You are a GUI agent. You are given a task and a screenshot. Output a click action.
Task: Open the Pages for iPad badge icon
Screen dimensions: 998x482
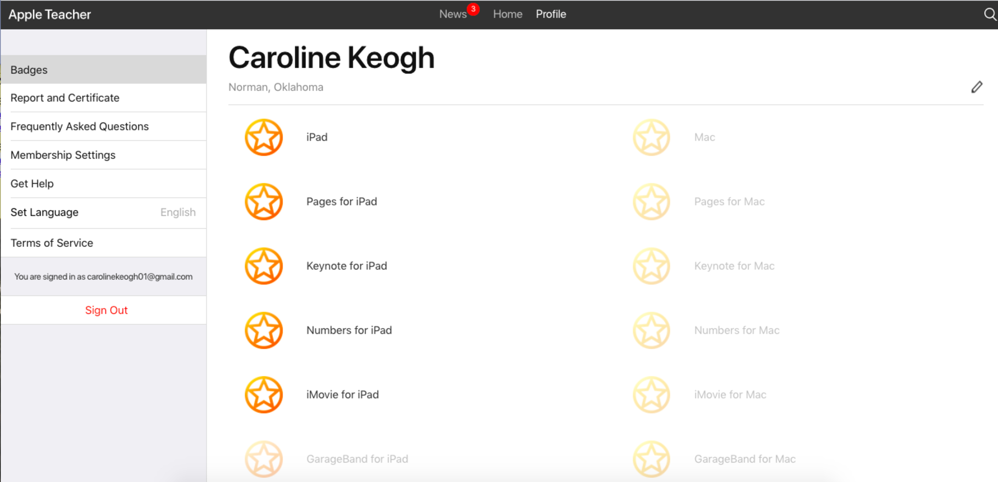click(264, 202)
